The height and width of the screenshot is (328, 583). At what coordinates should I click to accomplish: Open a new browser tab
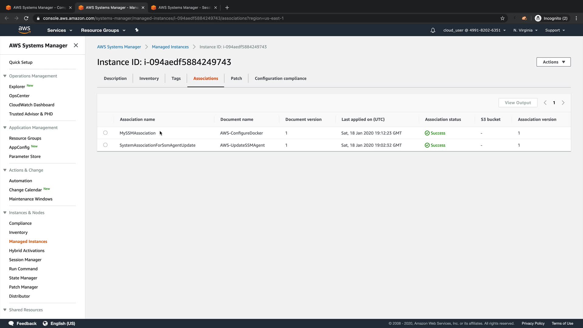[227, 8]
